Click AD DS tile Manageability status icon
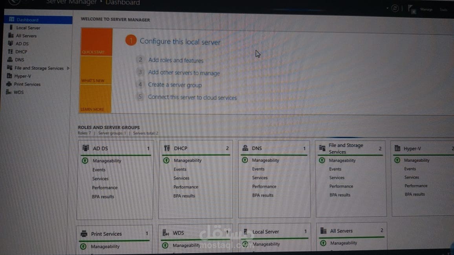This screenshot has width=454, height=255. 85,161
